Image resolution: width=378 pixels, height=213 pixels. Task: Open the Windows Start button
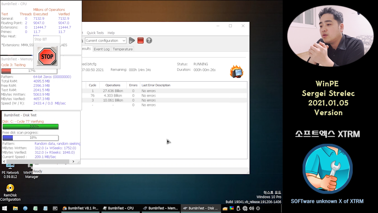pos(5,208)
